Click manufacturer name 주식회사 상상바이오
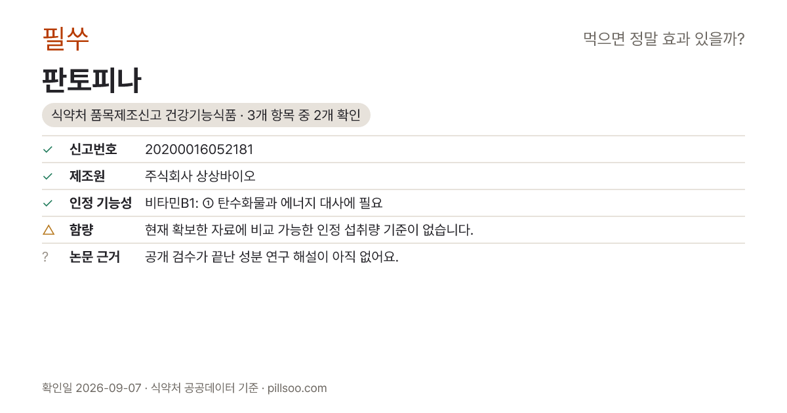 [200, 176]
